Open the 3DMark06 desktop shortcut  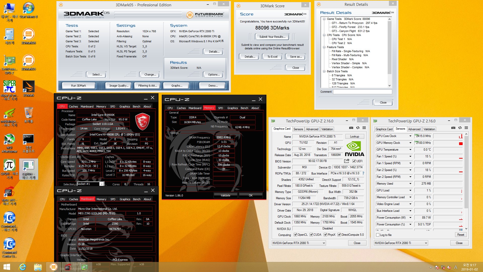point(28,37)
